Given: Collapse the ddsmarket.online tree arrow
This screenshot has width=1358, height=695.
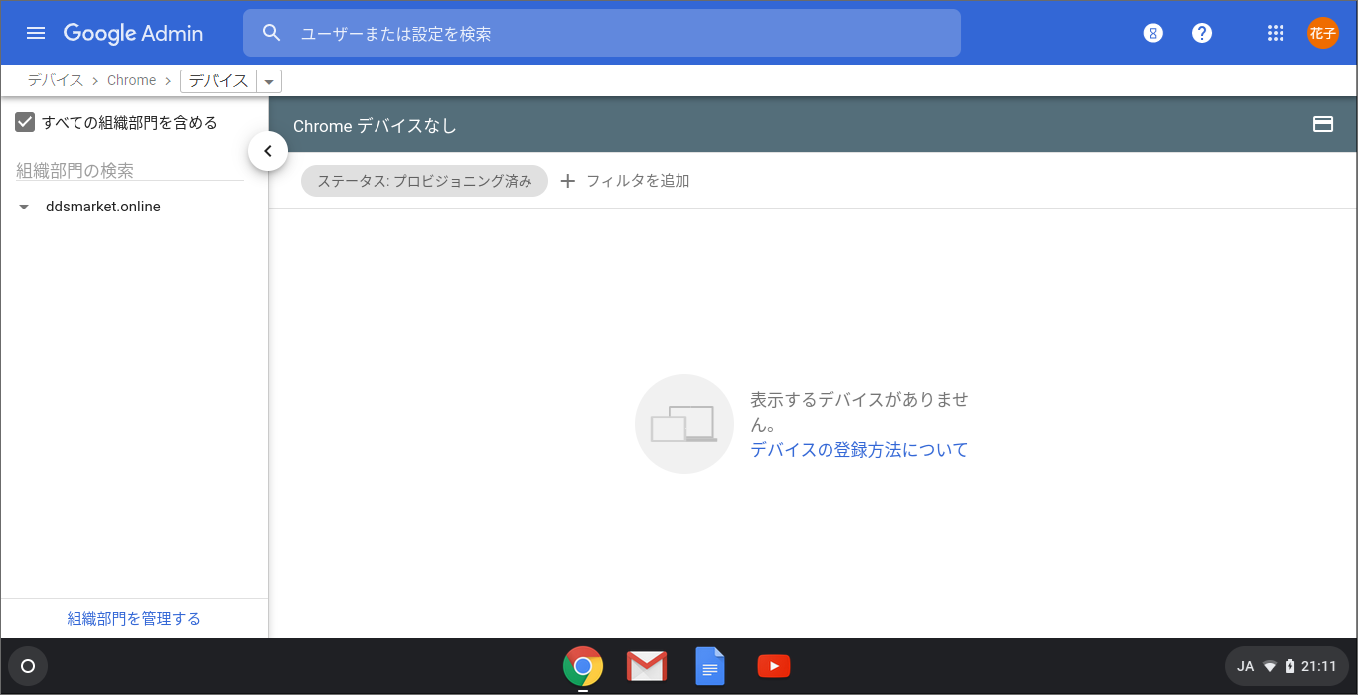Looking at the screenshot, I should pyautogui.click(x=24, y=208).
